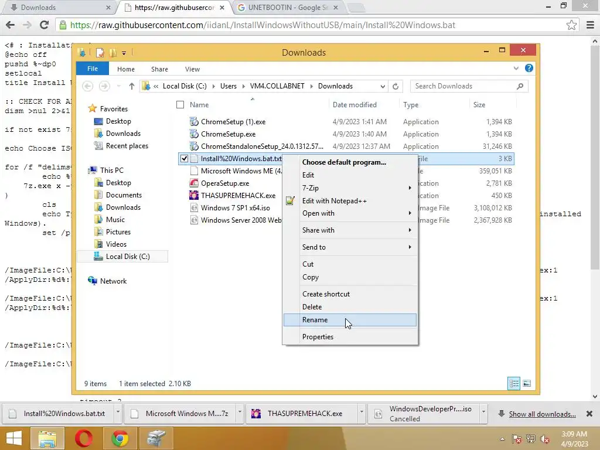Screen dimensions: 600x450
Task: Open the File ribbon tab
Action: (92, 69)
